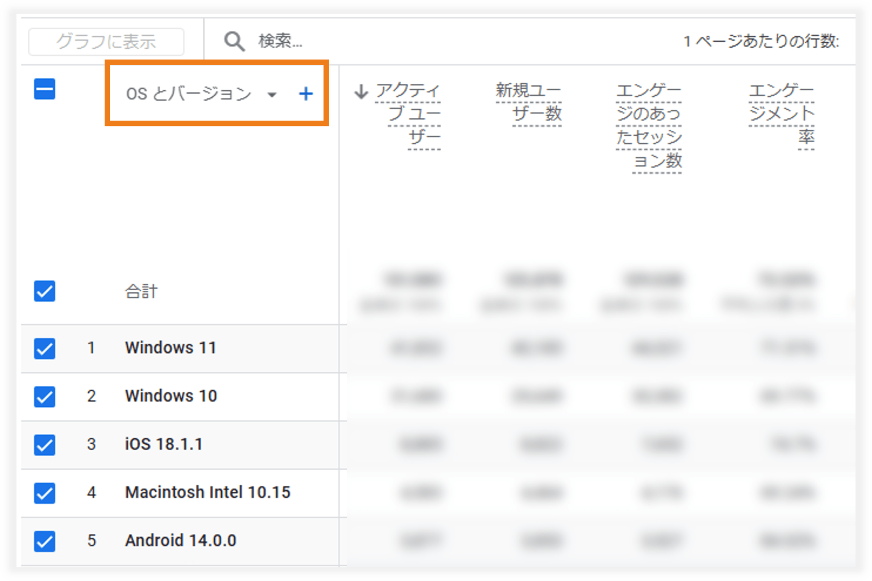Sort by the 新規ユーザー数 column header
The width and height of the screenshot is (872, 581).
click(529, 102)
